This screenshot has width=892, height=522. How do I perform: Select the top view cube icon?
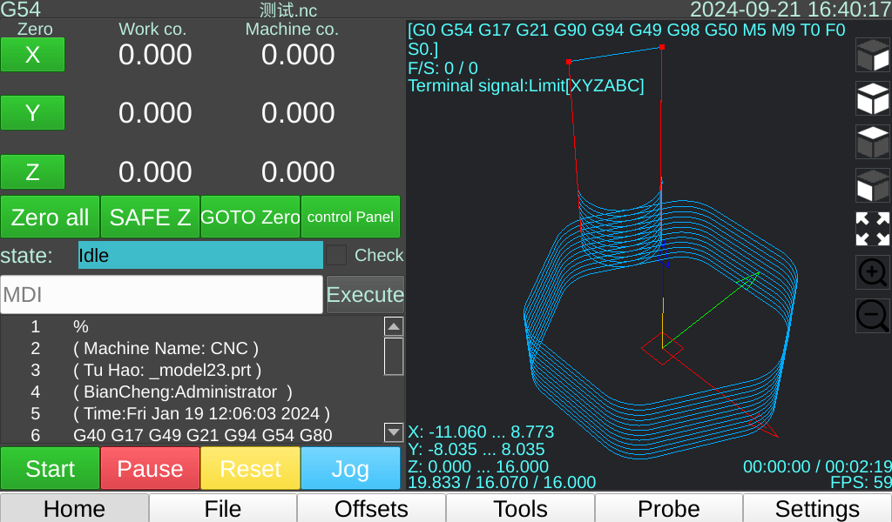coord(872,142)
